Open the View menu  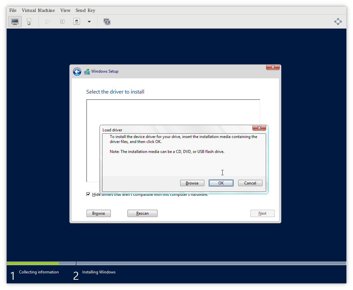click(65, 10)
